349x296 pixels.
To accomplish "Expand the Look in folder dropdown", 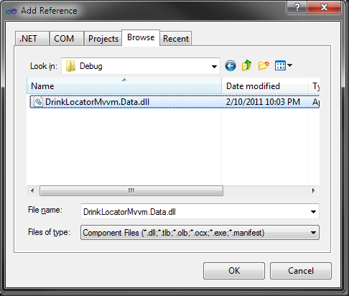I will pos(214,66).
